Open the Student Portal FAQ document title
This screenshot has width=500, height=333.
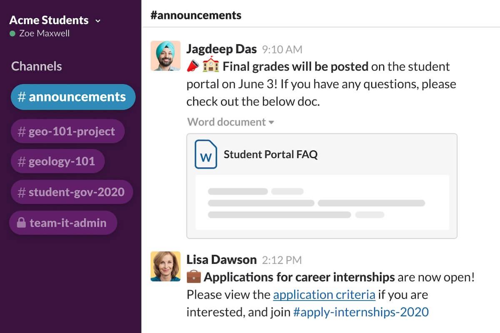coord(270,155)
